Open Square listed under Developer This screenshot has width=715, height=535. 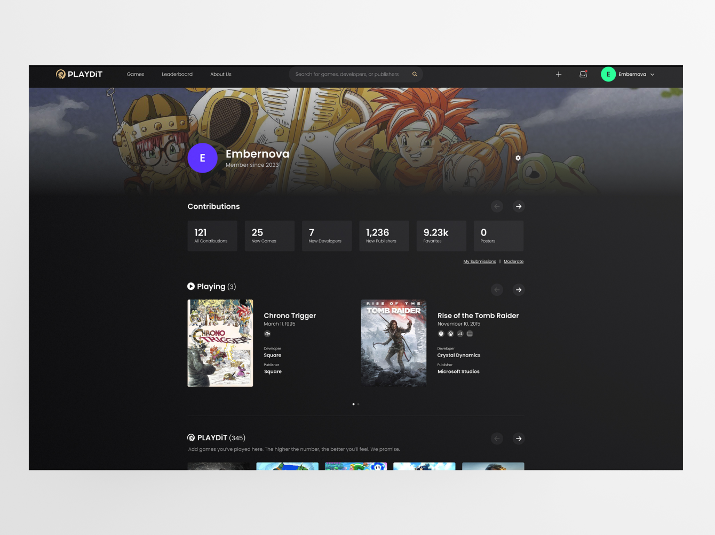tap(273, 355)
